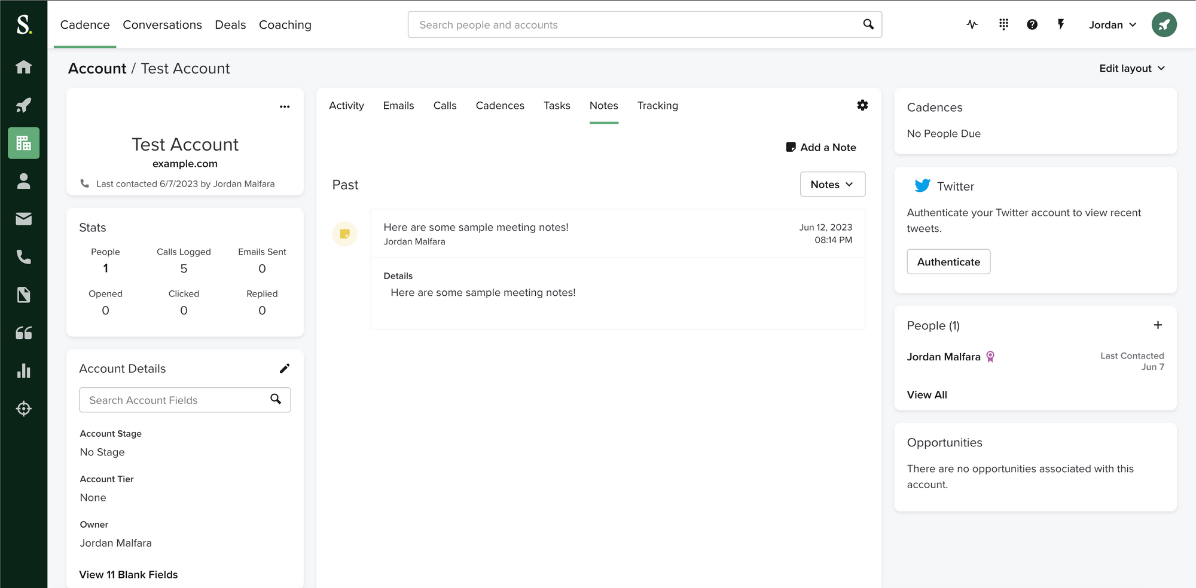The height and width of the screenshot is (588, 1196).
Task: Open the Home icon in sidebar
Action: tap(23, 67)
